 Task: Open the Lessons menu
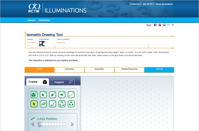[31, 20]
